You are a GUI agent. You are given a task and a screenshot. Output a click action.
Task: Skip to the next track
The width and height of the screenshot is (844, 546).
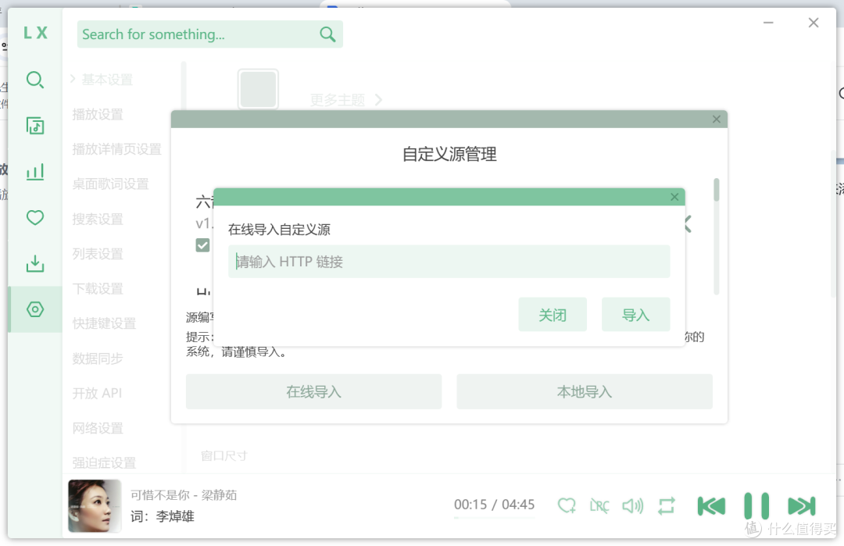pos(802,506)
